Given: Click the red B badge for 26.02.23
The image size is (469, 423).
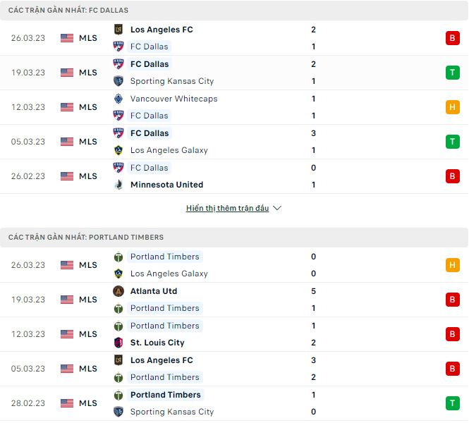Looking at the screenshot, I should (x=452, y=176).
